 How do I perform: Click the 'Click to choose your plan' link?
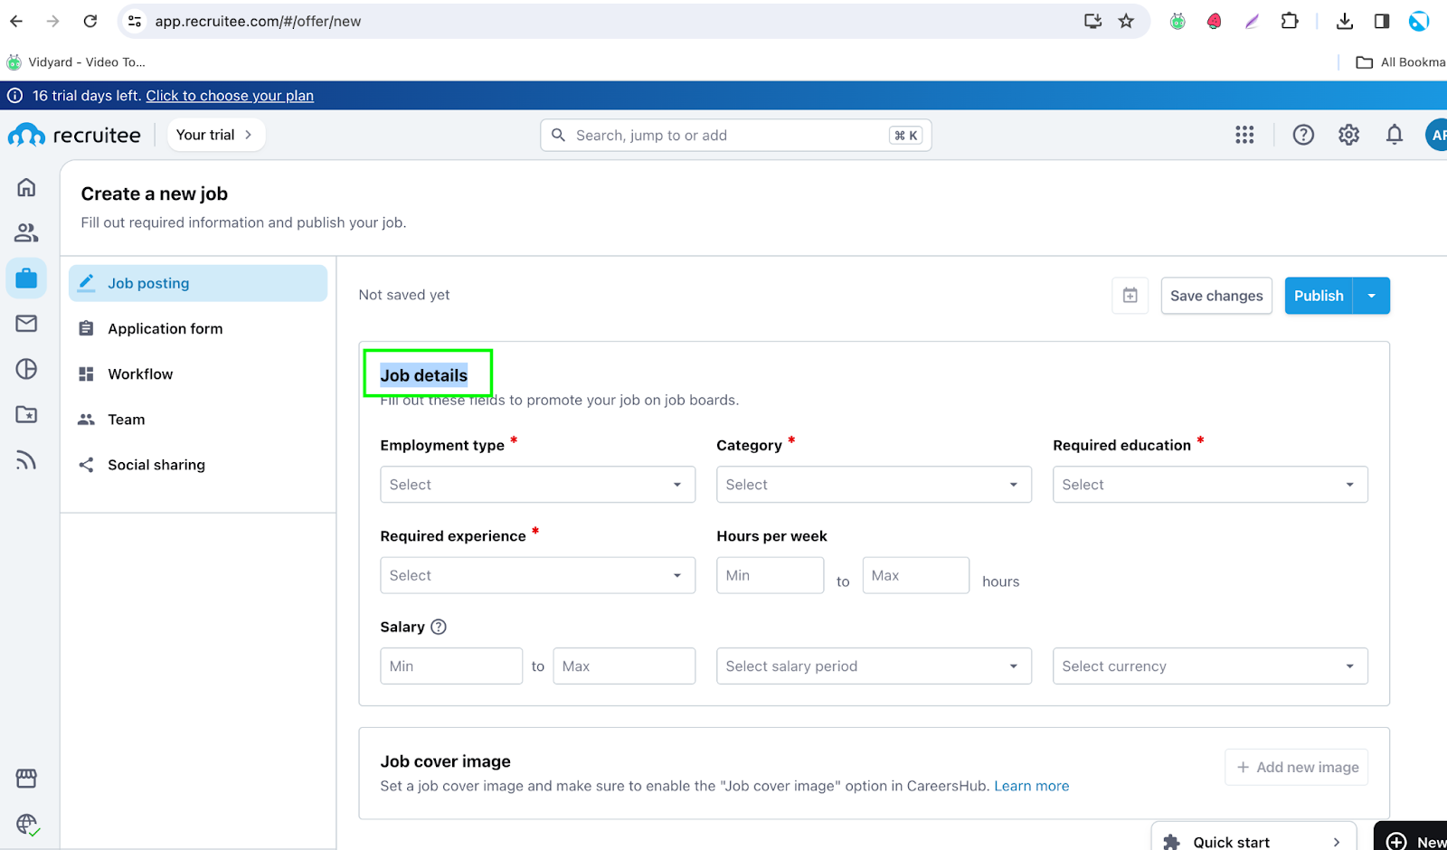[x=230, y=96]
